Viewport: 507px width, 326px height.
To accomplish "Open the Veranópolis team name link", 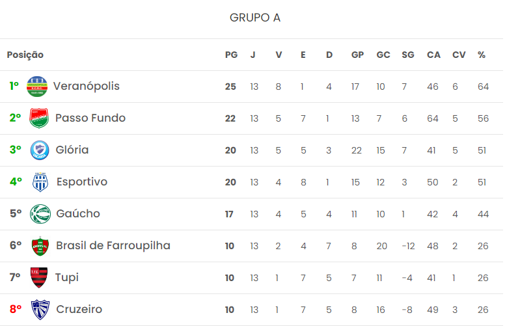I will (x=87, y=86).
